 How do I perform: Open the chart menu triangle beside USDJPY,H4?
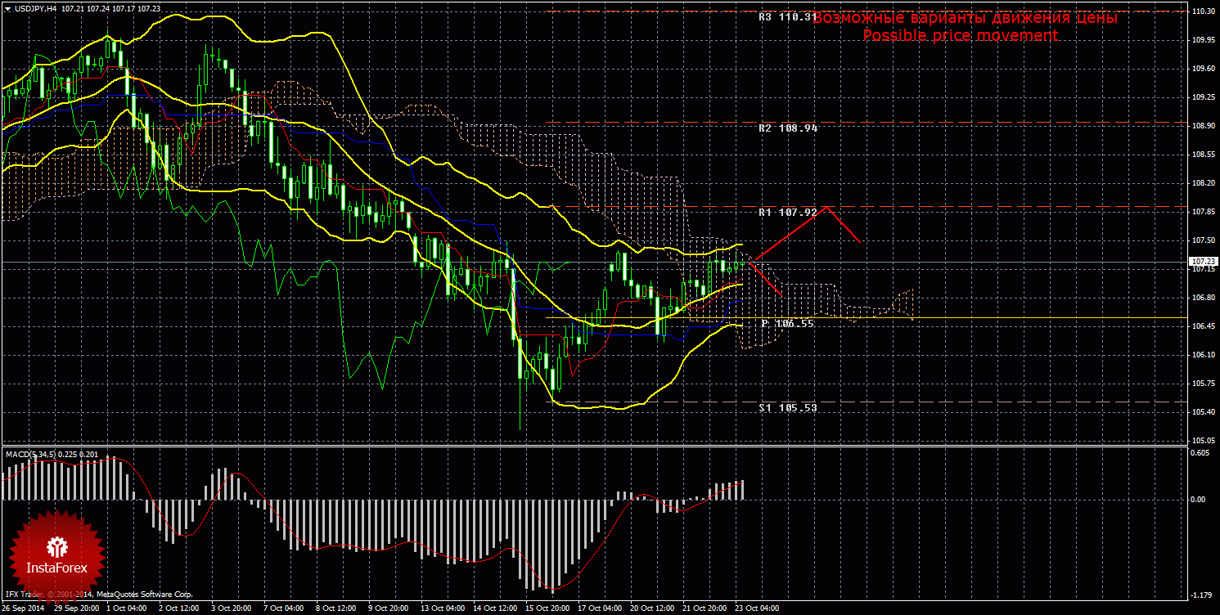pyautogui.click(x=7, y=8)
